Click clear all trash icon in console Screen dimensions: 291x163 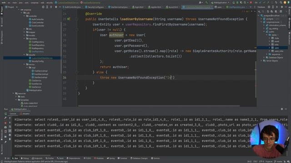(10, 139)
